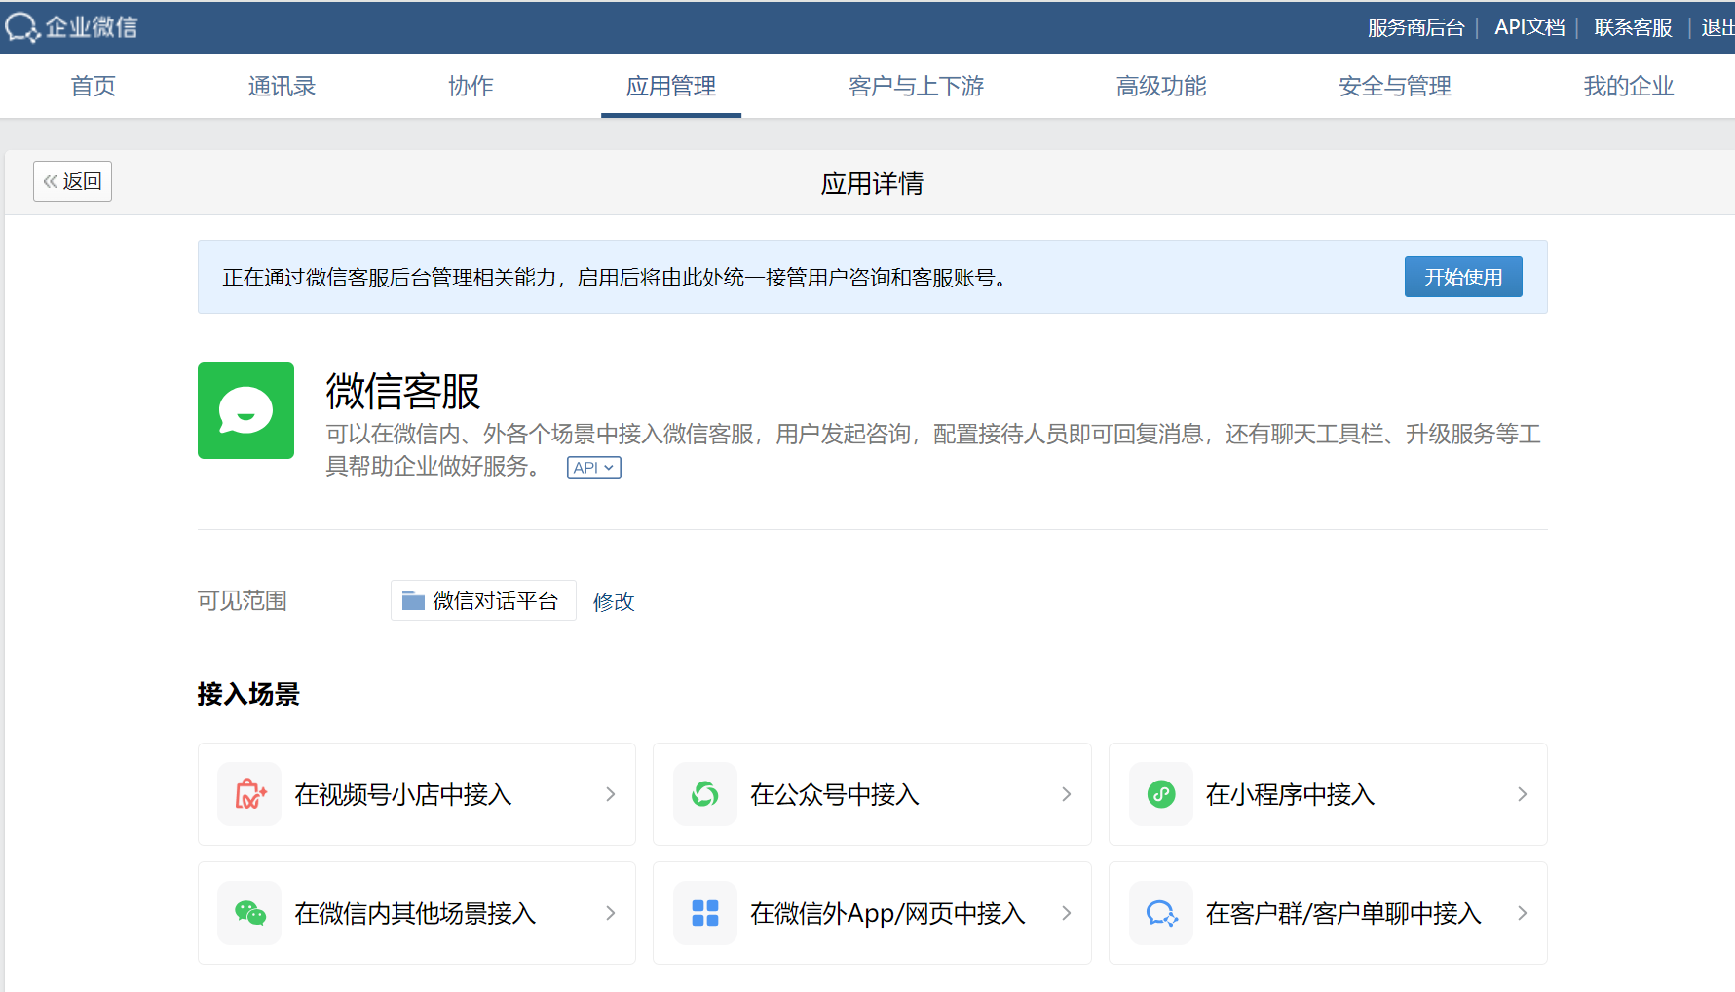
Task: Click the 在小程序中接入 label
Action: 1290,795
